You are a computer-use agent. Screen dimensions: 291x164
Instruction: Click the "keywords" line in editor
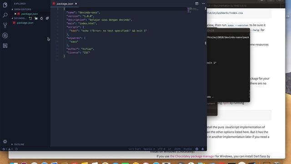point(76,38)
